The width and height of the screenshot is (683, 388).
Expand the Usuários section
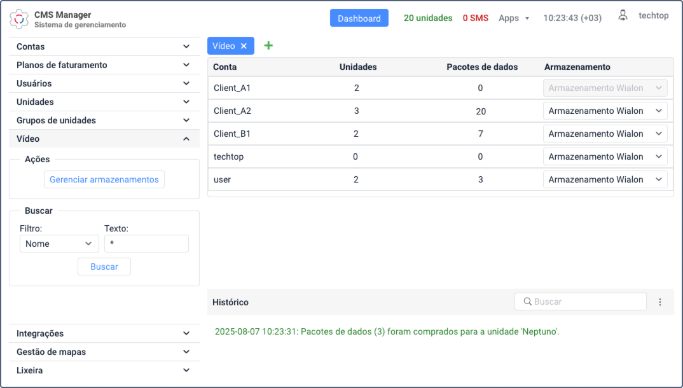[x=104, y=83]
